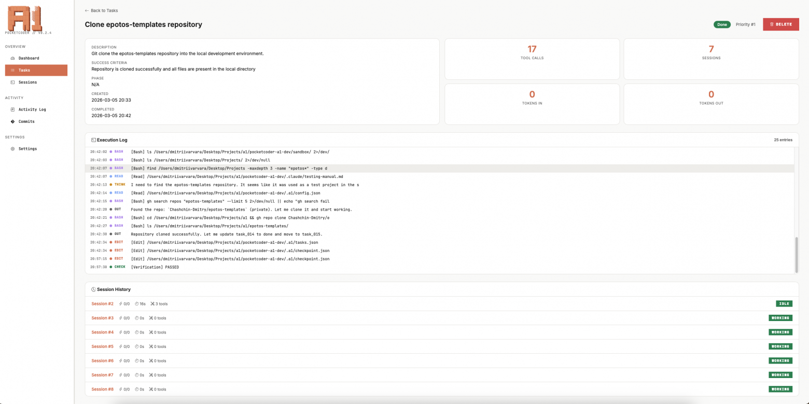
Task: Click the 'Found the repo' OUT log entry
Action: pyautogui.click(x=440, y=210)
